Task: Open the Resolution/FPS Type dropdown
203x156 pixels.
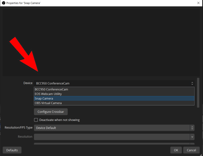Action: 112,128
